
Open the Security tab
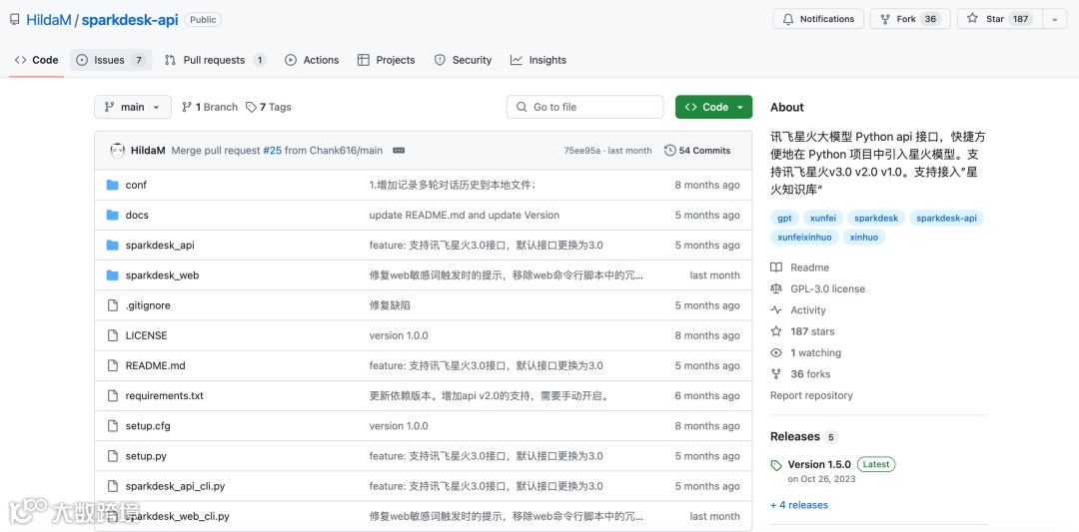(464, 60)
